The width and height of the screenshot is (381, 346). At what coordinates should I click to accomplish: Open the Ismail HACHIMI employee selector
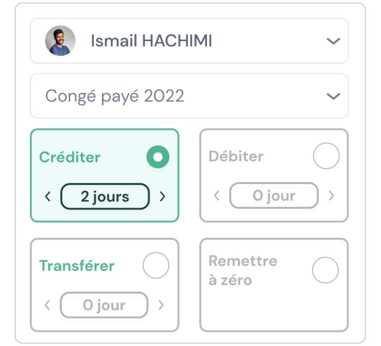tap(189, 41)
